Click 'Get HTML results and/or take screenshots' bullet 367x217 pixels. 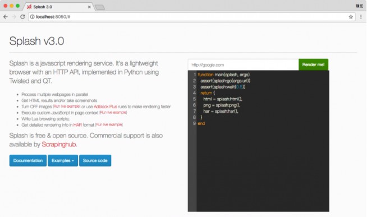pos(59,100)
